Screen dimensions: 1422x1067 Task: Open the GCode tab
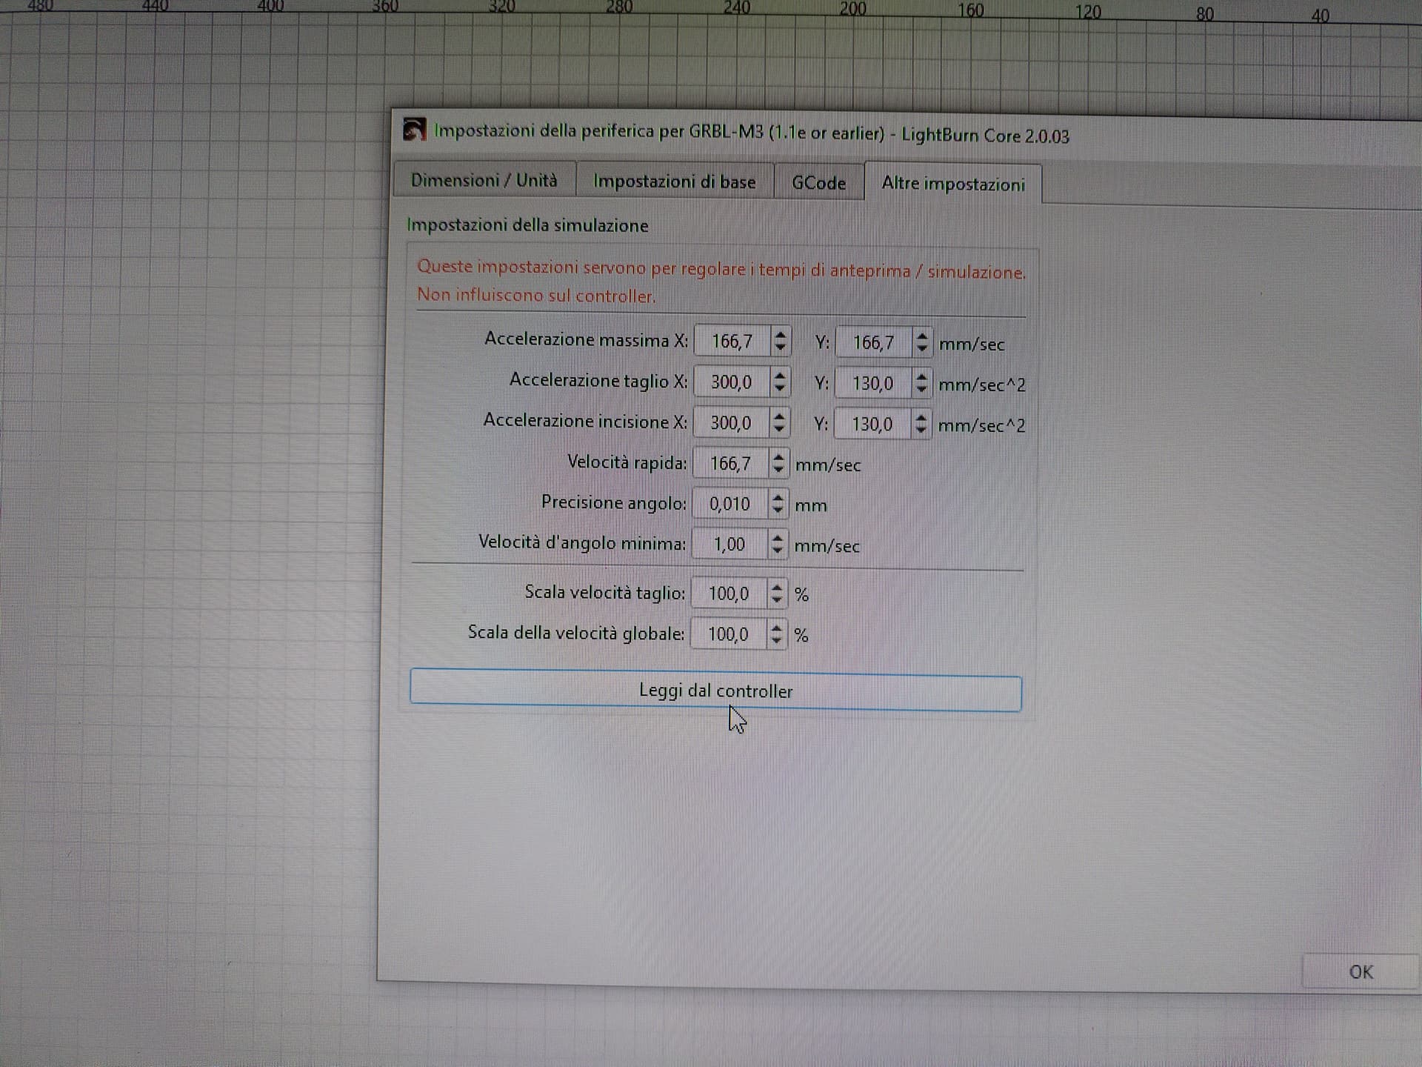tap(818, 183)
